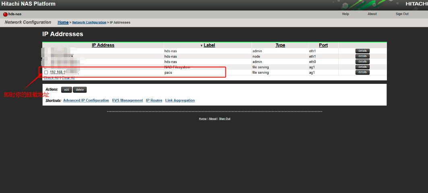Sign Out from the top bar
Image resolution: width=428 pixels, height=193 pixels.
click(x=402, y=14)
